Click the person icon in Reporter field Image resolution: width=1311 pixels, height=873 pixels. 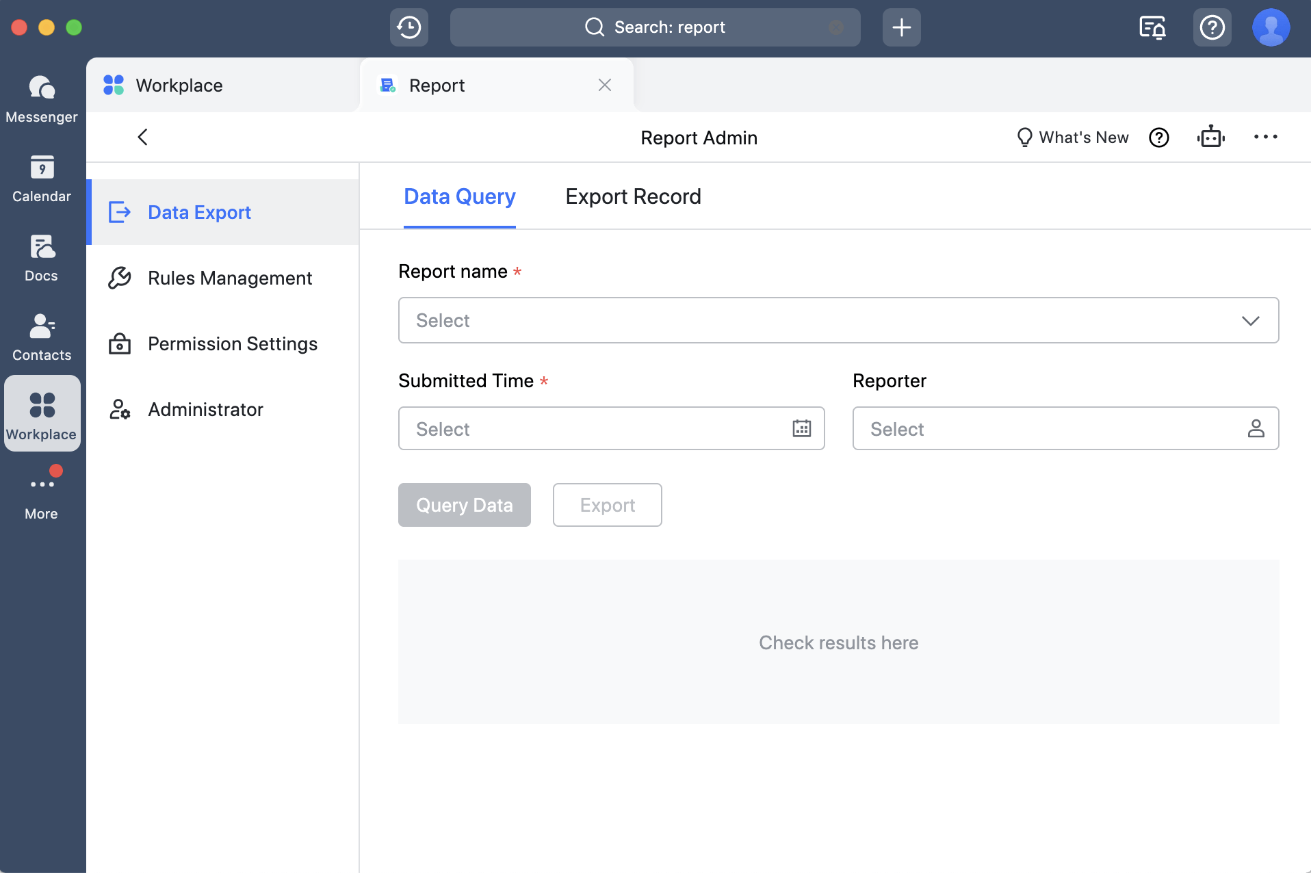point(1257,428)
